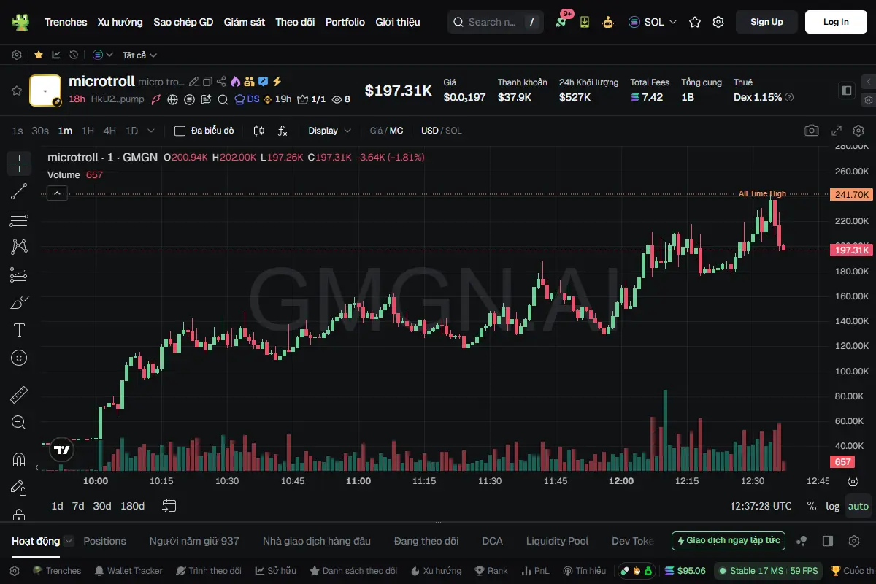Screen dimensions: 876x584
Task: Take a chart snapshot with camera icon
Action: (x=812, y=131)
